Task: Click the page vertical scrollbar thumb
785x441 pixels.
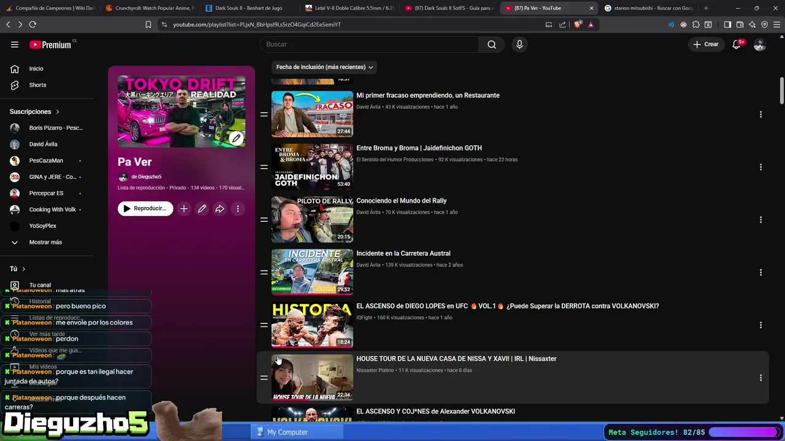Action: tap(782, 91)
